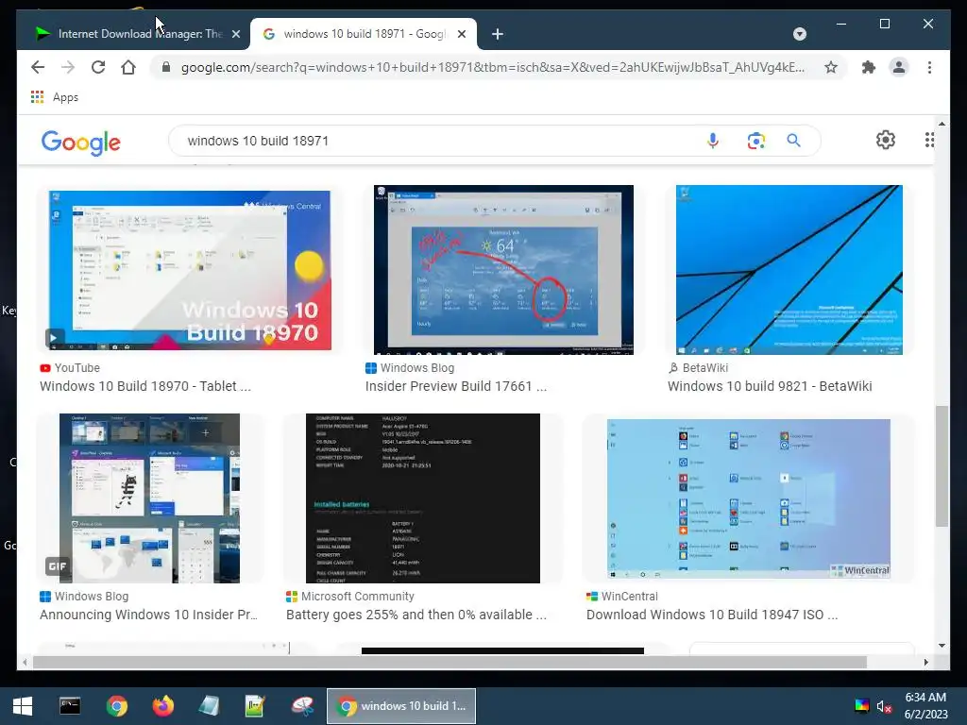Open the paint palette app on taskbar

click(302, 706)
